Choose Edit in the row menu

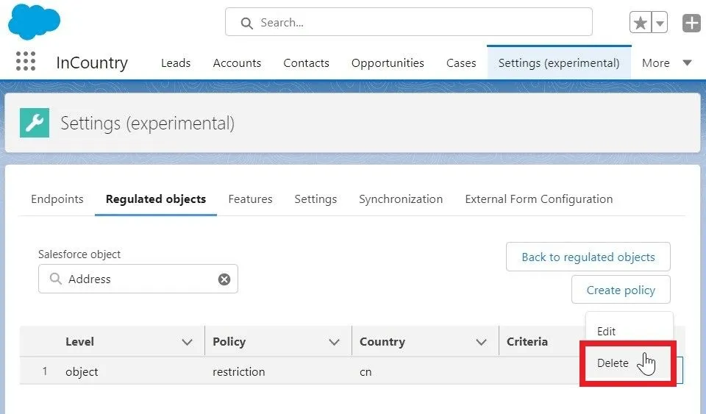pyautogui.click(x=607, y=332)
